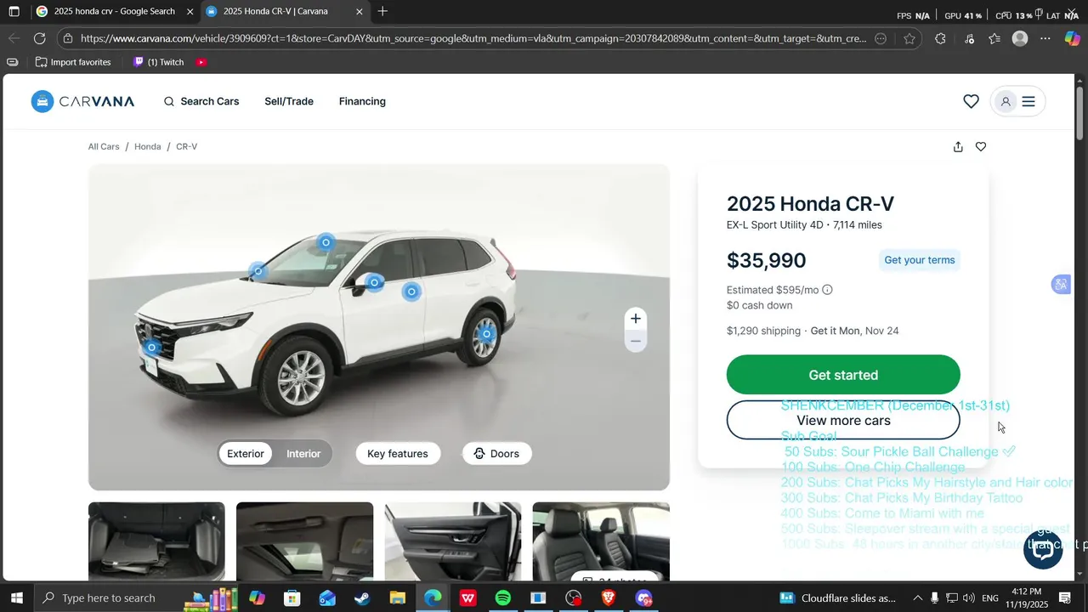Viewport: 1088px width, 612px height.
Task: Click the Carvana logo
Action: click(x=82, y=101)
